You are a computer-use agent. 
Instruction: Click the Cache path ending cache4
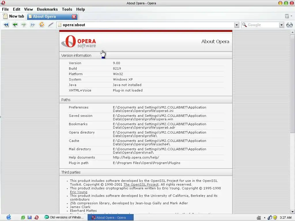[160, 142]
